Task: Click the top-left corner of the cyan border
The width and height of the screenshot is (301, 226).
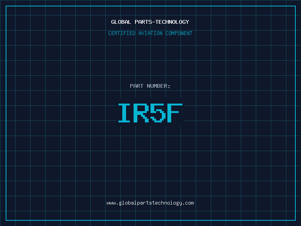Action: (x=6, y=6)
